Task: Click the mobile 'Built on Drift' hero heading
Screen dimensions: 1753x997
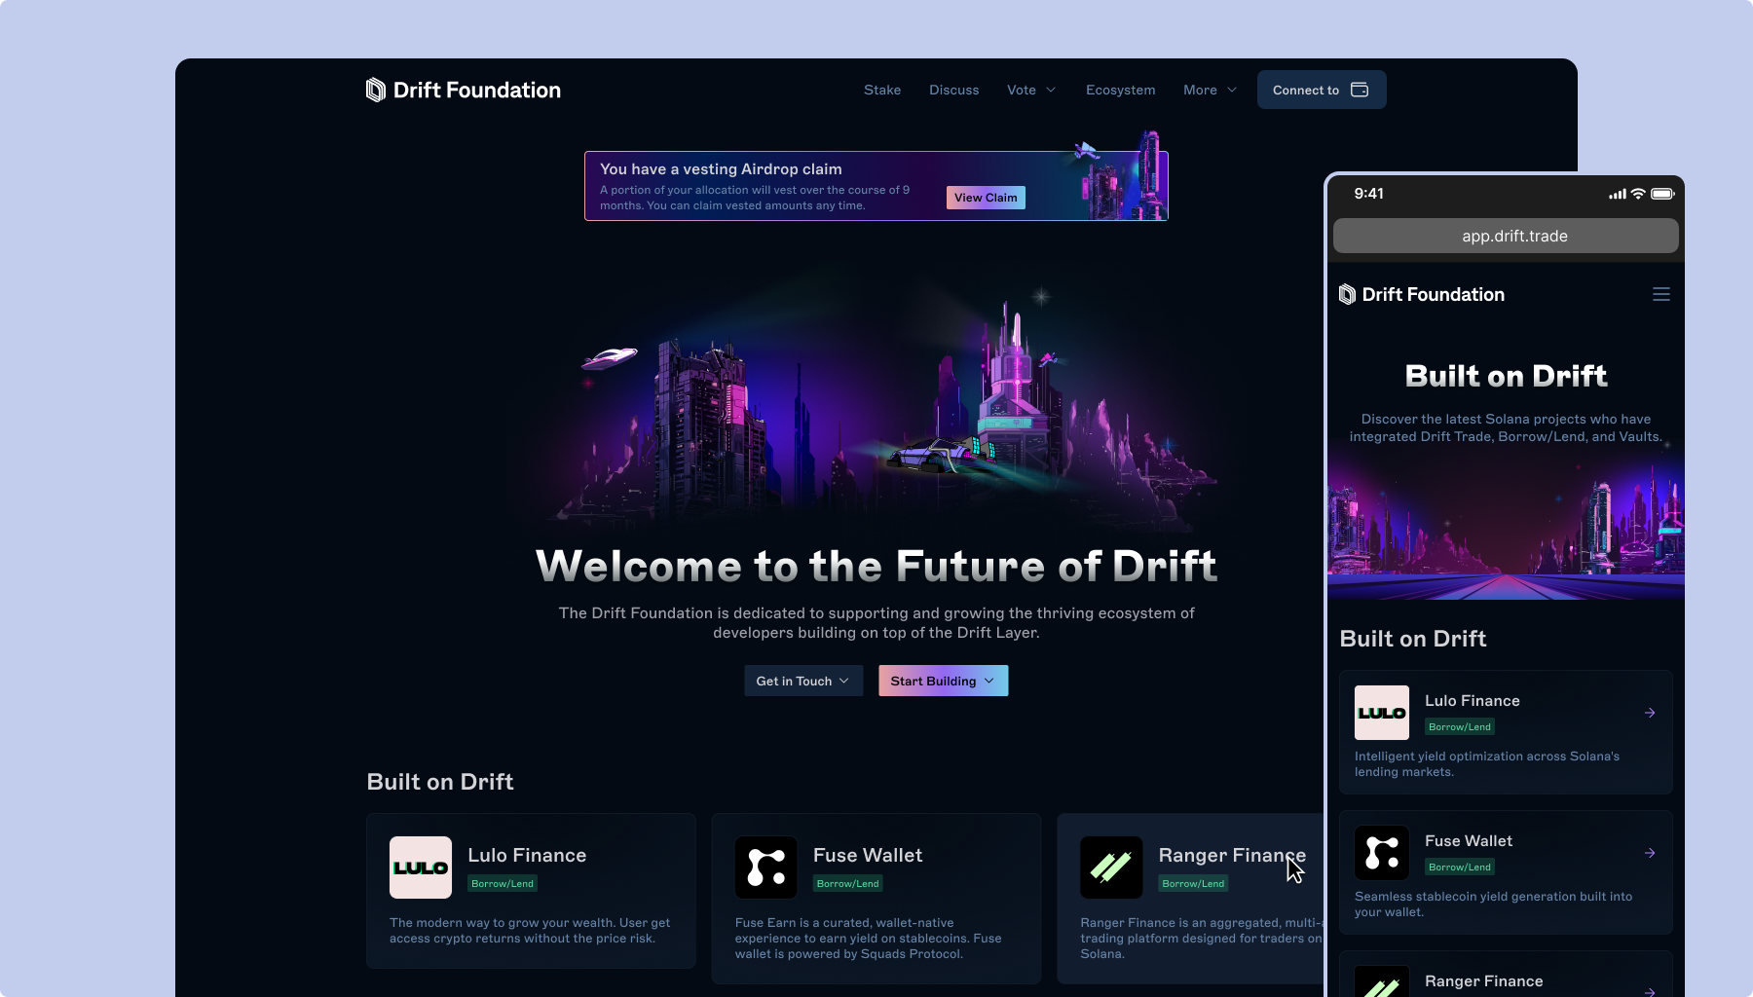Action: point(1506,376)
